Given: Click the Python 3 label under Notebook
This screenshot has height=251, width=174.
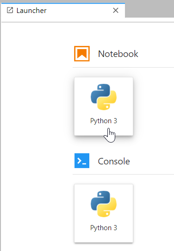Looking at the screenshot, I should point(104,121).
